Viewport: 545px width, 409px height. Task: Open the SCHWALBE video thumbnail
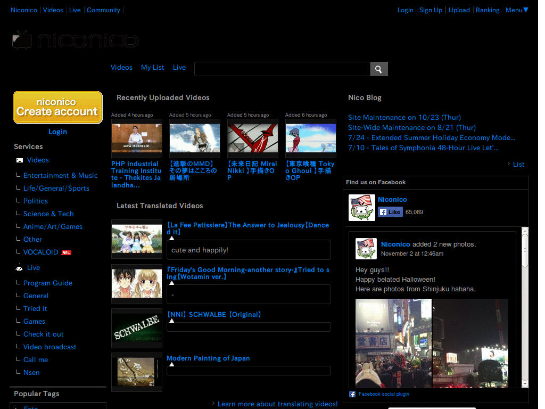point(137,328)
